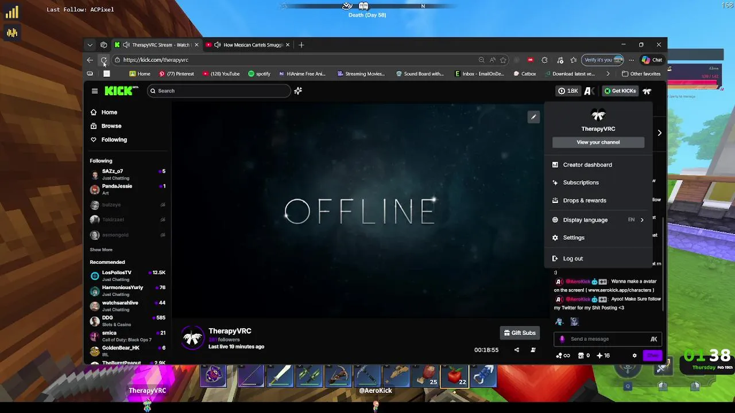The image size is (735, 413).
Task: Click the Get KICKs button
Action: tap(620, 91)
